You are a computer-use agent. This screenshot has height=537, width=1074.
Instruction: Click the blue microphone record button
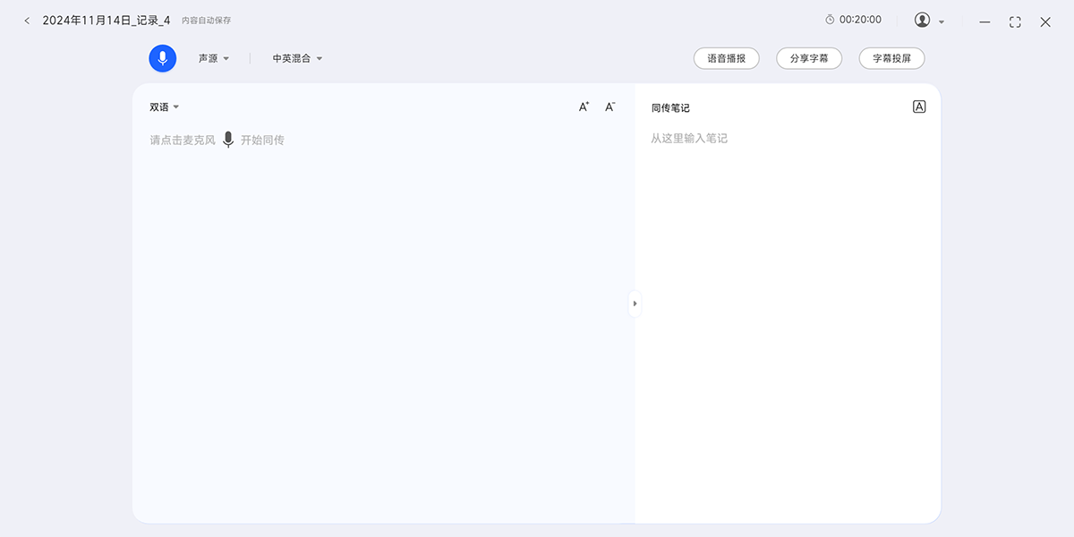pos(162,58)
